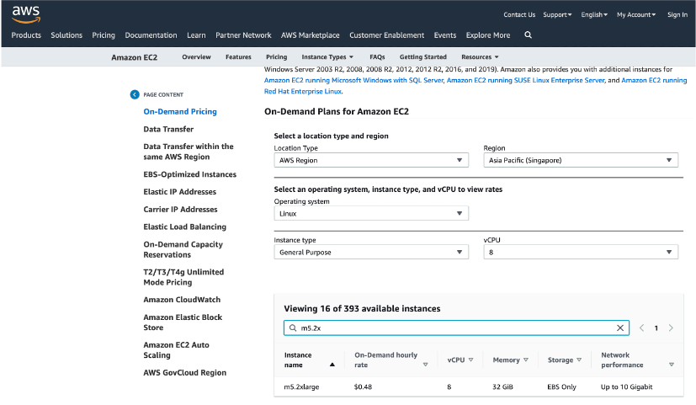Jump to Carrier IP Addresses section
The height and width of the screenshot is (405, 696).
(180, 209)
